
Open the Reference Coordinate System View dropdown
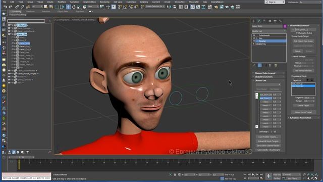(x=93, y=7)
